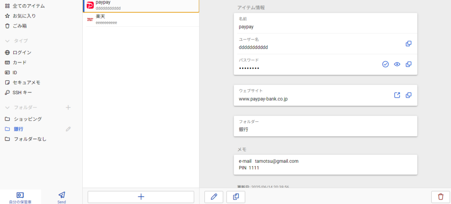The image size is (451, 204).
Task: Click the 名前 value paypay in details
Action: [246, 27]
